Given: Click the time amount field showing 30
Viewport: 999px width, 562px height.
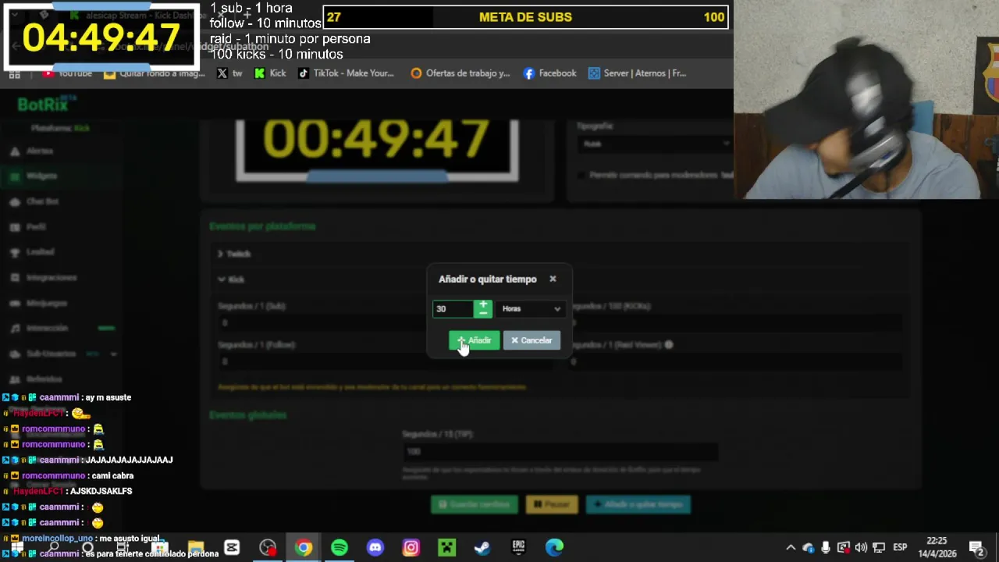Looking at the screenshot, I should click(453, 309).
